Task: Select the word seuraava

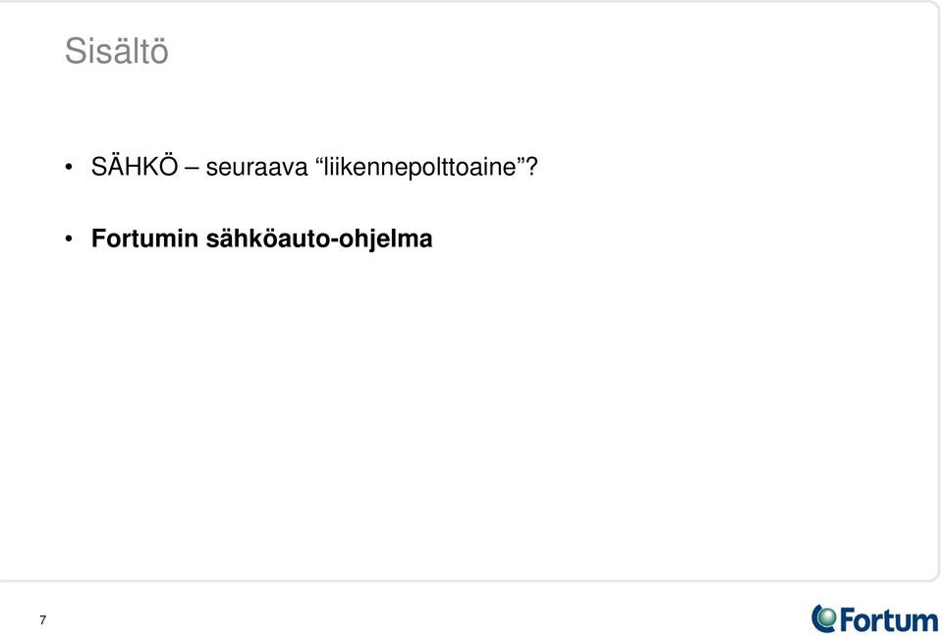Action: pyautogui.click(x=256, y=168)
